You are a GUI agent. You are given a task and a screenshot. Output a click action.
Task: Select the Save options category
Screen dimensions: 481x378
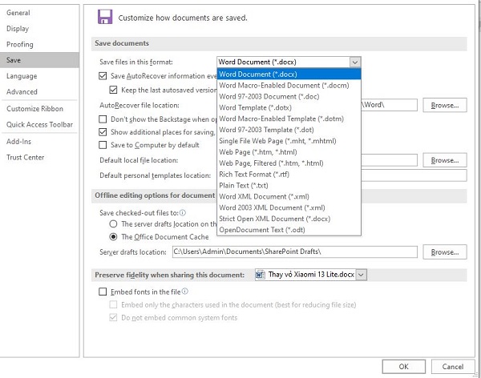pos(39,60)
